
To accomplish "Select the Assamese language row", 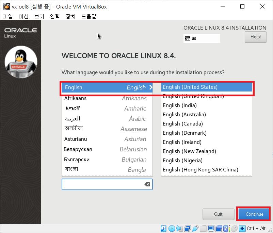I will 107,129.
